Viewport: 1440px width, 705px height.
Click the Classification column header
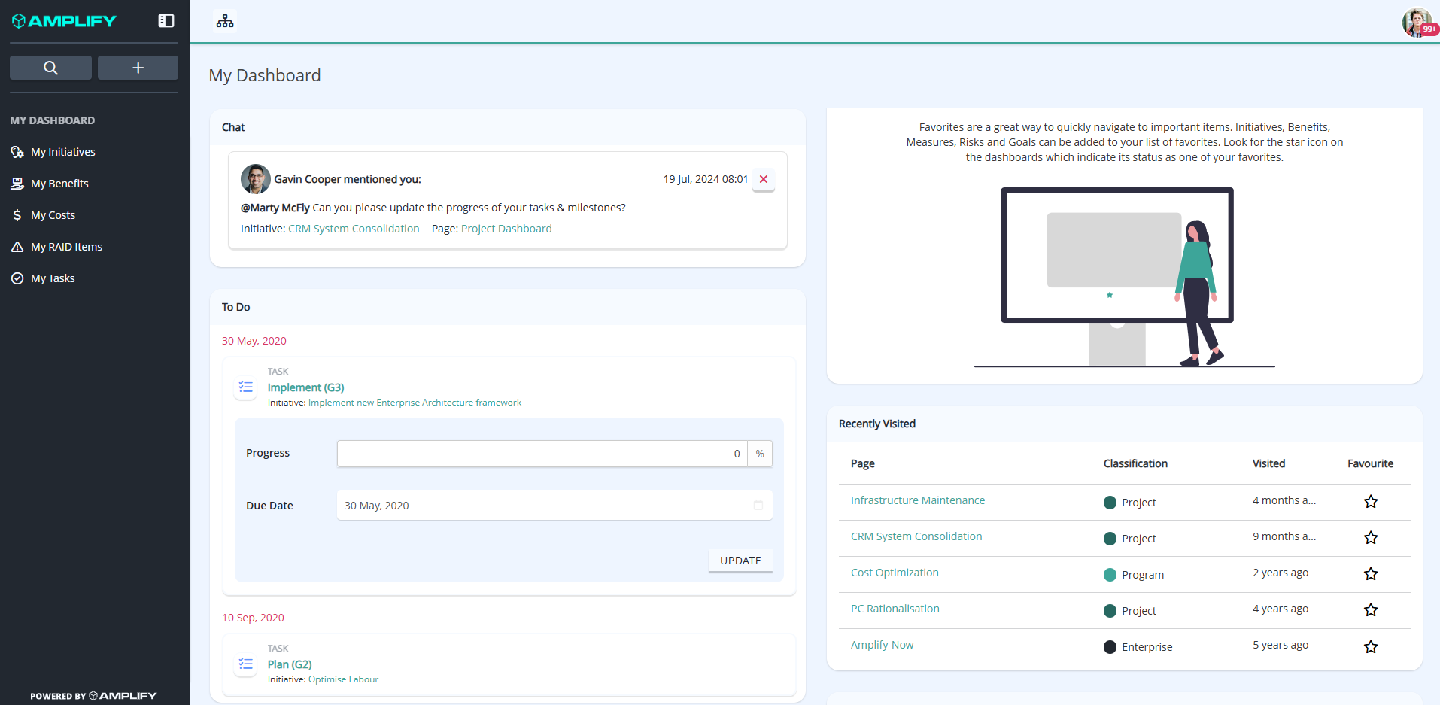[x=1135, y=463]
